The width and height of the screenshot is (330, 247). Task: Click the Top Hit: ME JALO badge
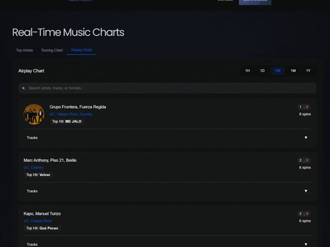point(67,121)
